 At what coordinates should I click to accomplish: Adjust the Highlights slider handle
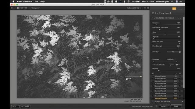tap(176, 61)
